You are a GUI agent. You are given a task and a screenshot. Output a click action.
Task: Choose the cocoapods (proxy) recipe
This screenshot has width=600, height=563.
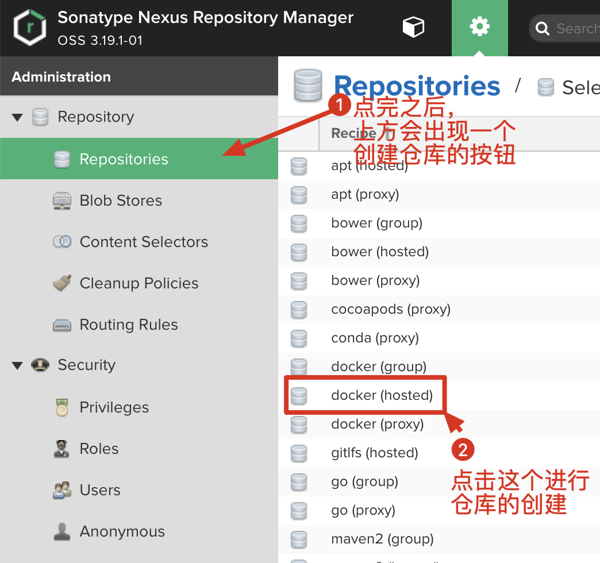point(391,309)
